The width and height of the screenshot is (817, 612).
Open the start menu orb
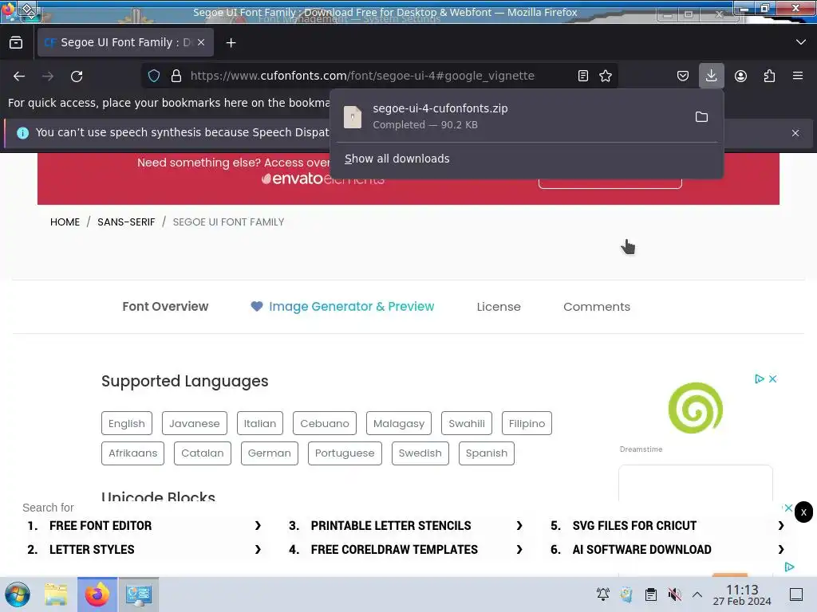18,594
